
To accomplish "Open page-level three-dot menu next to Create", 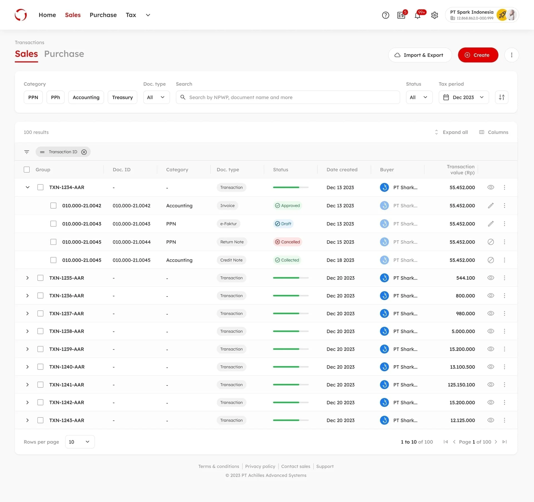I will [511, 55].
